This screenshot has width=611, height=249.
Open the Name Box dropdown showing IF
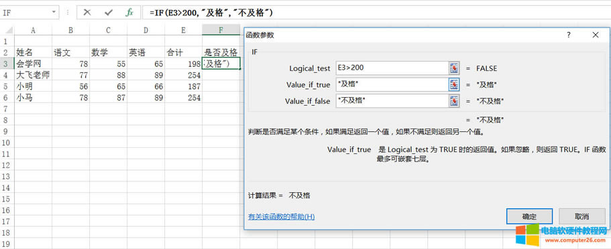54,13
